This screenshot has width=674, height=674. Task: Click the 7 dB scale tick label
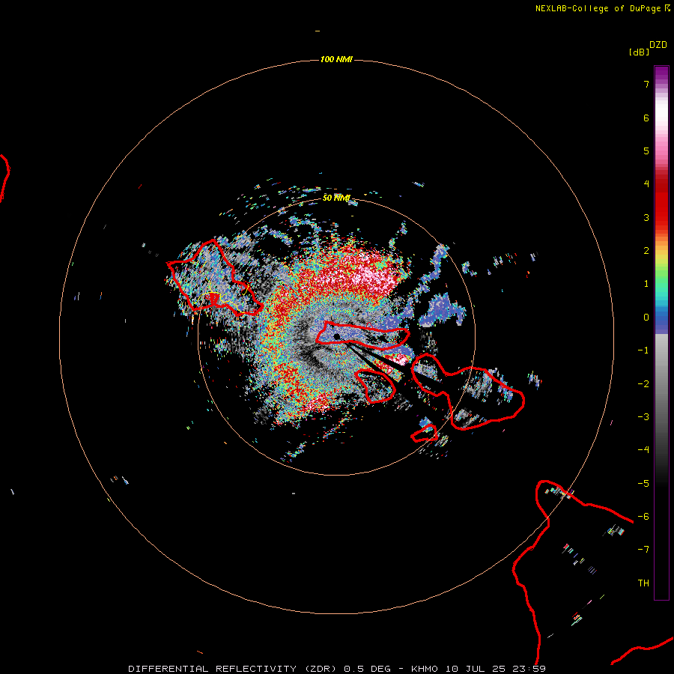point(646,84)
